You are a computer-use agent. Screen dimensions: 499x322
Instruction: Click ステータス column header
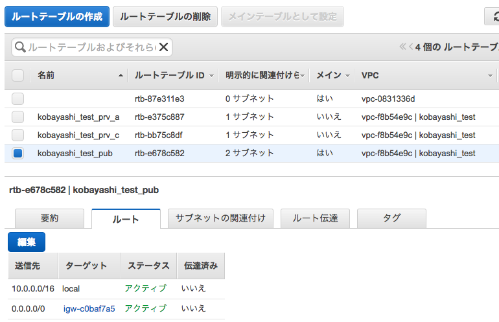[148, 266]
